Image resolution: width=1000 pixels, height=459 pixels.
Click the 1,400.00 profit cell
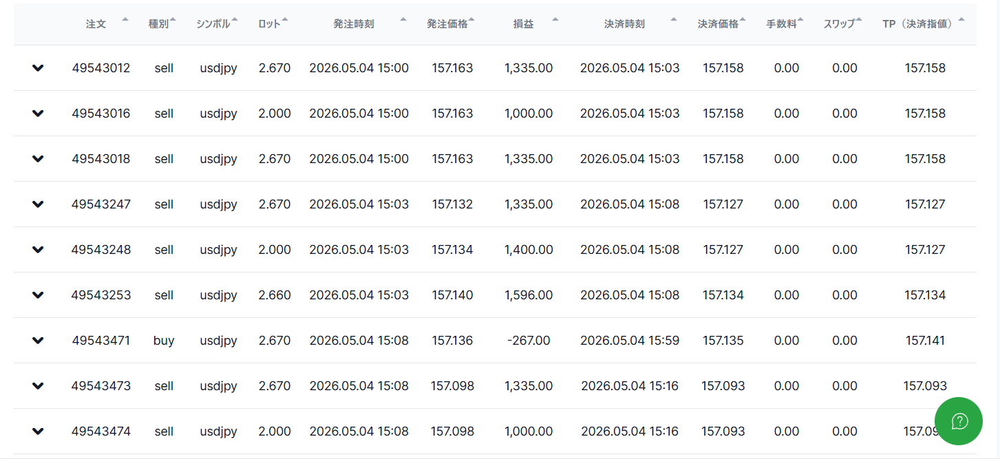point(529,250)
